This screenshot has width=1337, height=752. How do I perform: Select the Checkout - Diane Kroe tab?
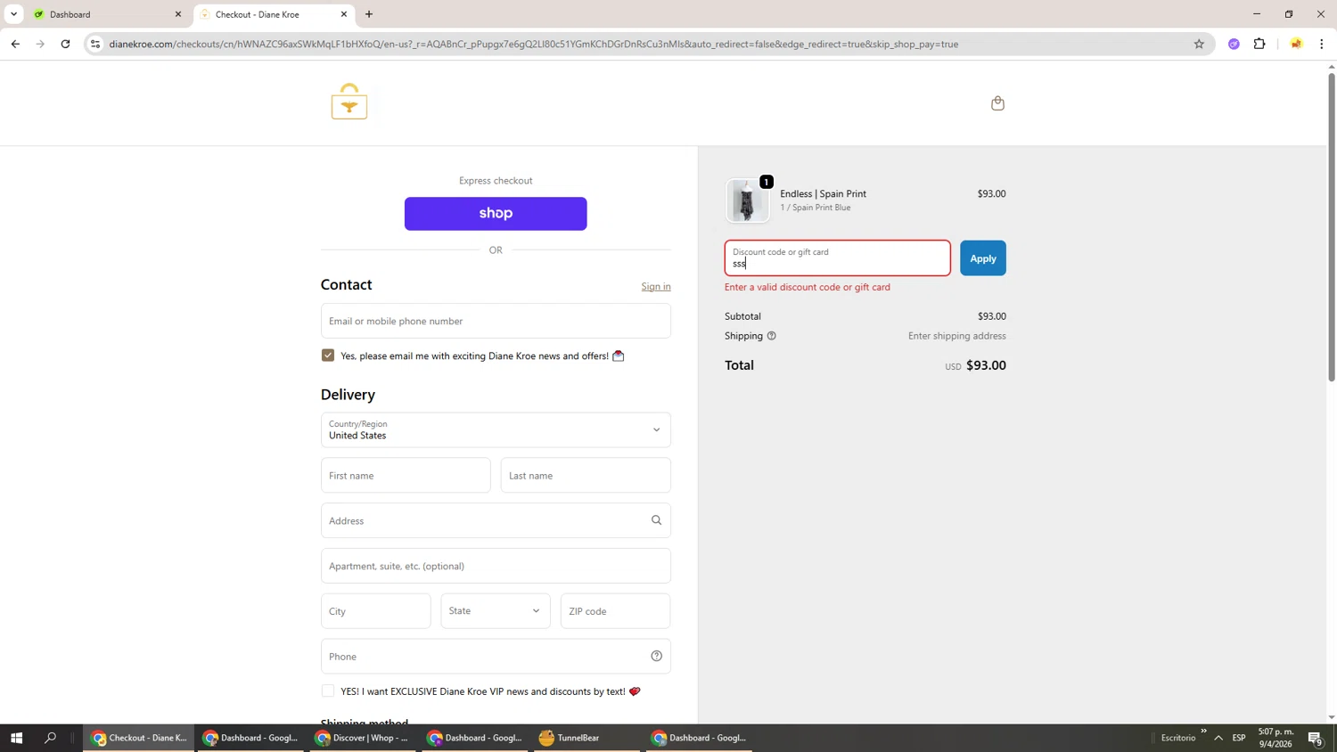tap(274, 14)
